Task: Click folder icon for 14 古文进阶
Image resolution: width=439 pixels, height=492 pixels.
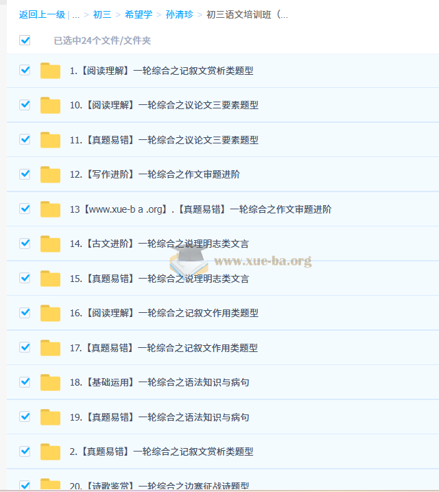Action: tap(50, 244)
